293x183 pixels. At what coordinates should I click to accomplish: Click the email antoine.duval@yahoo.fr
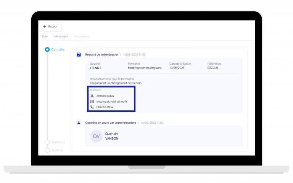tap(112, 102)
